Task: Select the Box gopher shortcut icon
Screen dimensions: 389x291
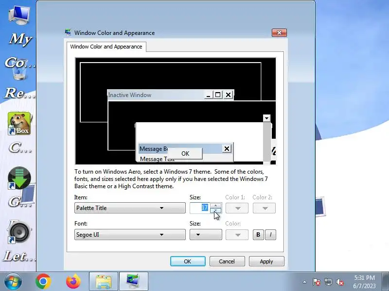Action: click(19, 123)
